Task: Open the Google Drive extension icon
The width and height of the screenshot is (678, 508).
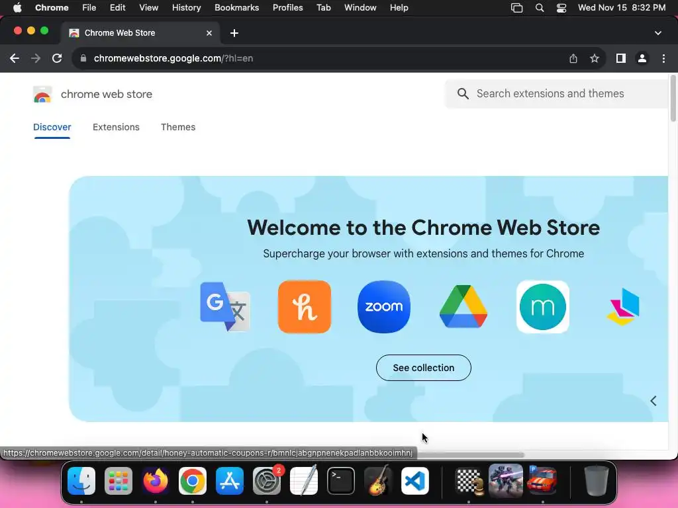Action: click(463, 307)
